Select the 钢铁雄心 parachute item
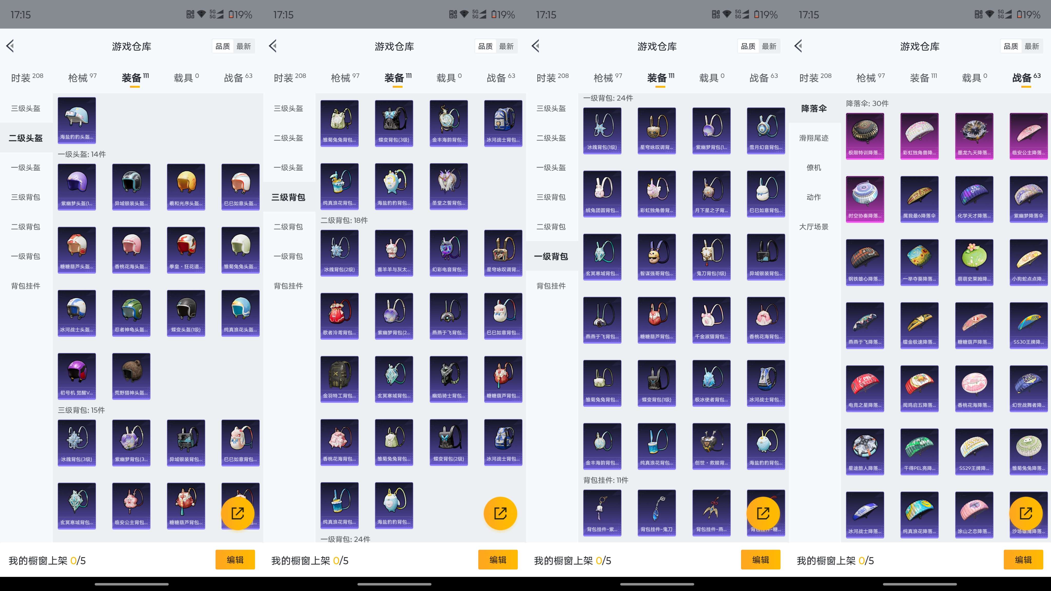The image size is (1051, 591). tap(865, 263)
